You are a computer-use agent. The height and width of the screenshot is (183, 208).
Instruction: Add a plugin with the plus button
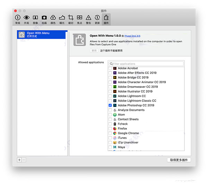19,160
